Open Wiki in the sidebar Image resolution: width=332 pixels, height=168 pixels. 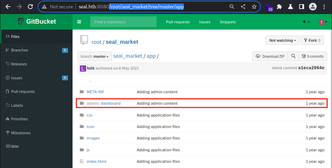click(x=36, y=146)
